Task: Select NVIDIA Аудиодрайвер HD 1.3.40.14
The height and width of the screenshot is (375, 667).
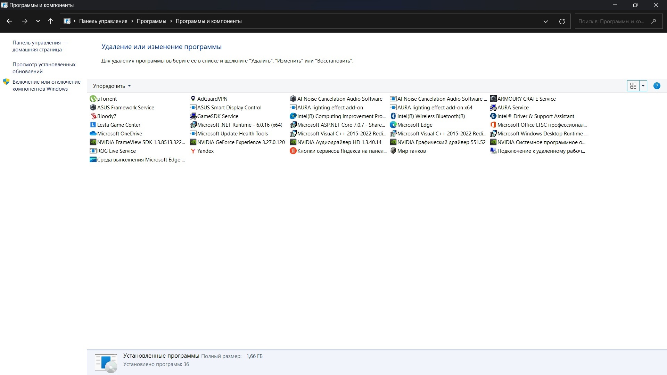Action: [x=336, y=142]
